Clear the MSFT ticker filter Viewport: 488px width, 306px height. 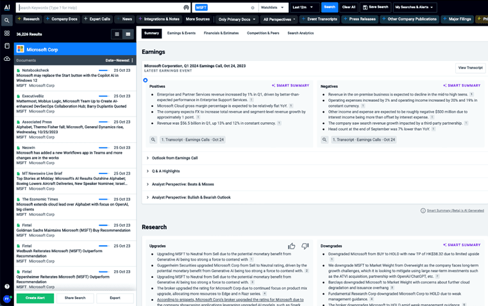point(253,8)
